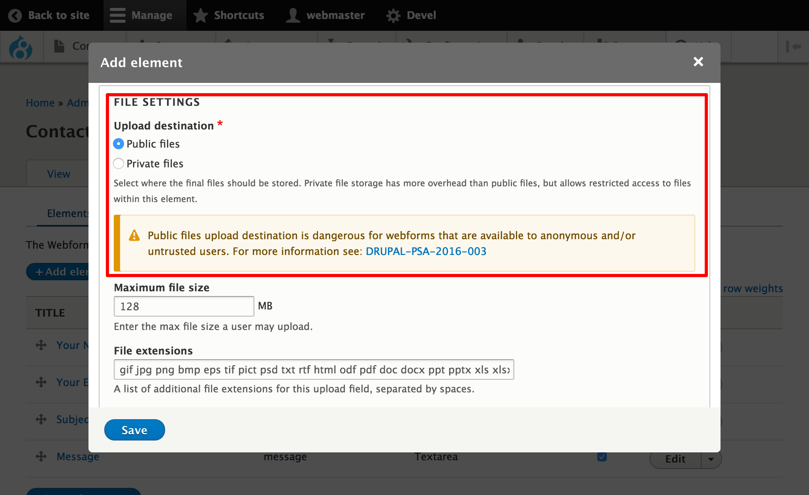This screenshot has width=809, height=495.
Task: Close the Add element dialog
Action: pyautogui.click(x=698, y=62)
